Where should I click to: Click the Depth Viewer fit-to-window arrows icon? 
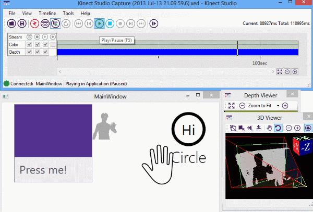[x=232, y=106]
